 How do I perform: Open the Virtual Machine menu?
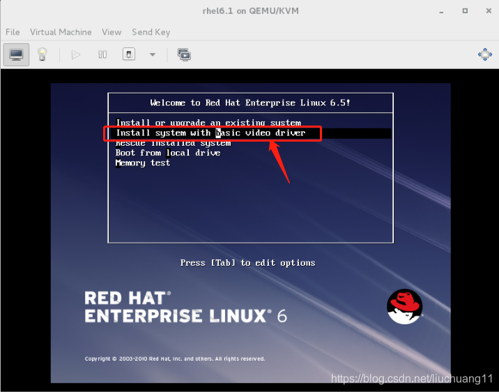[61, 32]
